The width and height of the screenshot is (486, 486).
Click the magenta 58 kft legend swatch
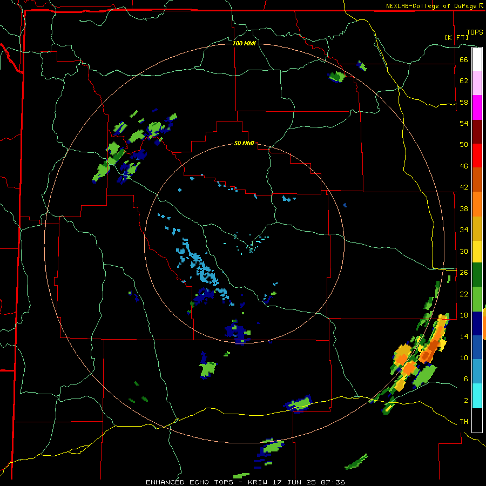point(477,107)
